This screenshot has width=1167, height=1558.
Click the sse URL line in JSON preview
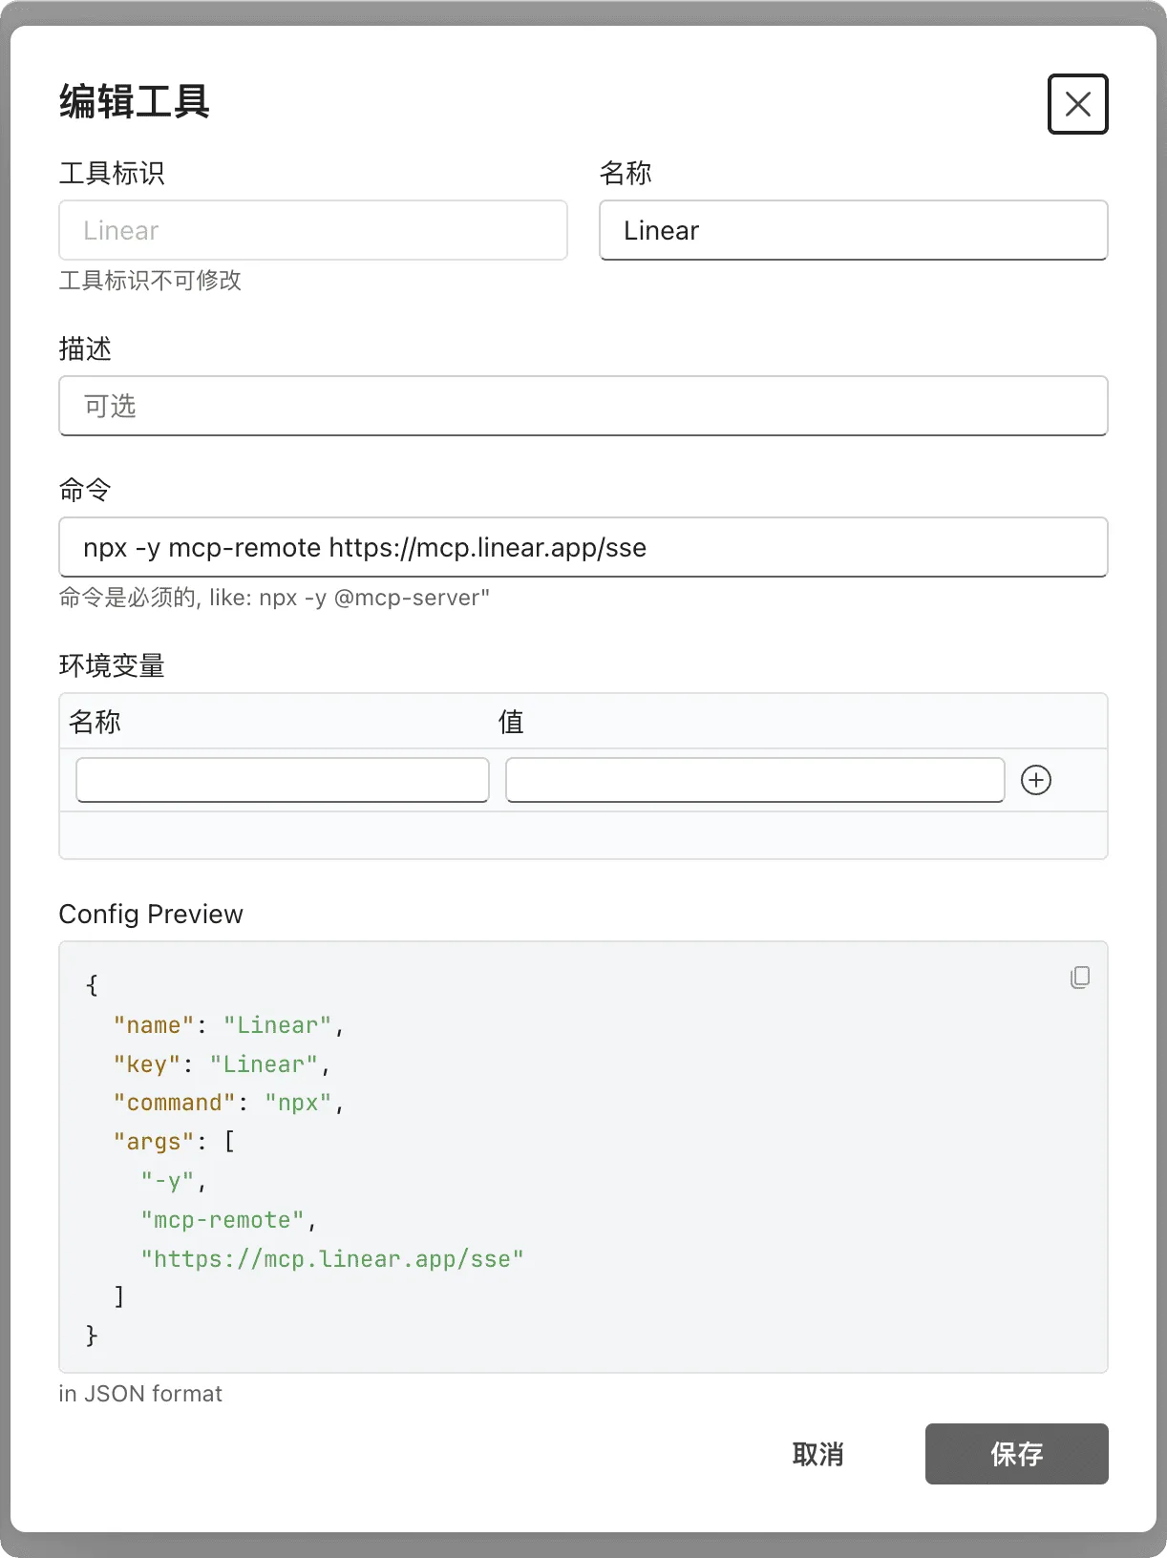click(332, 1259)
